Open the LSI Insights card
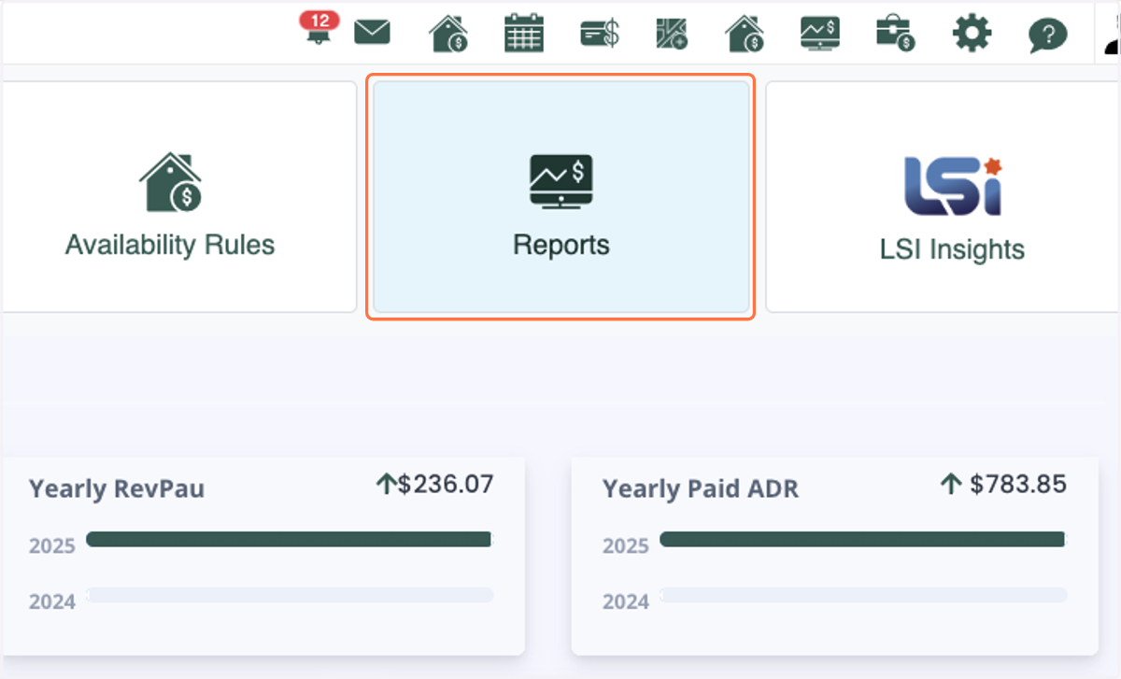The image size is (1121, 679). tap(944, 197)
